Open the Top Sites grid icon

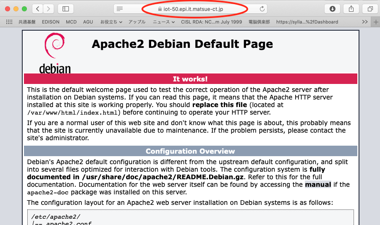point(9,22)
